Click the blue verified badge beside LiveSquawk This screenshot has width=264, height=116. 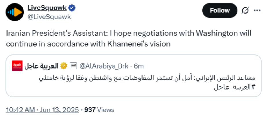[72, 8]
